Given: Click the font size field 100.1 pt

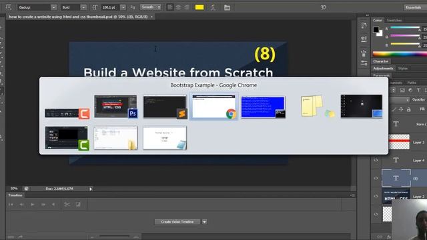Looking at the screenshot, I should click(110, 7).
